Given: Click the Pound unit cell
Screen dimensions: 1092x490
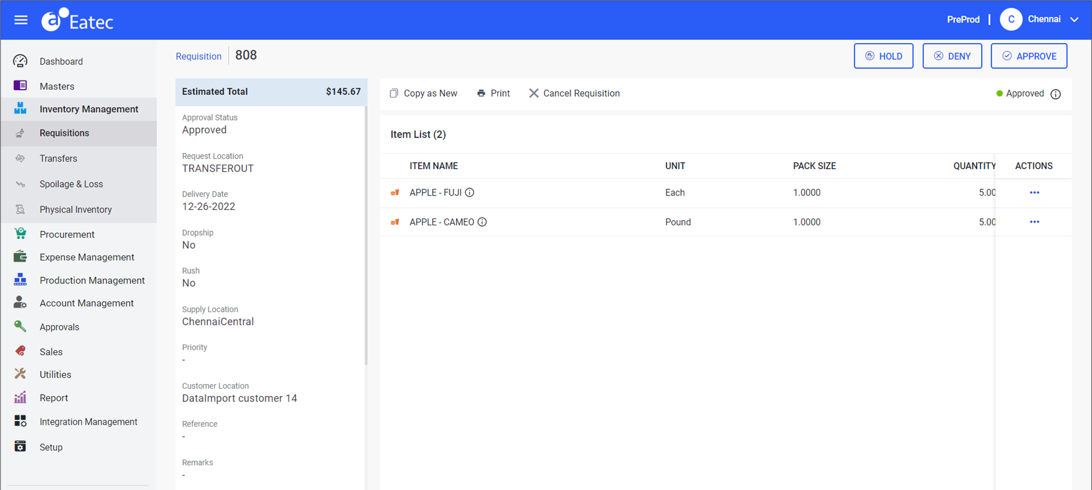Looking at the screenshot, I should [x=678, y=222].
